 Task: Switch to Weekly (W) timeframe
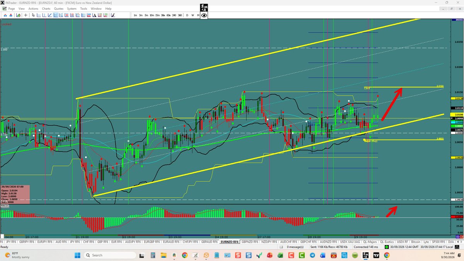pos(193,15)
